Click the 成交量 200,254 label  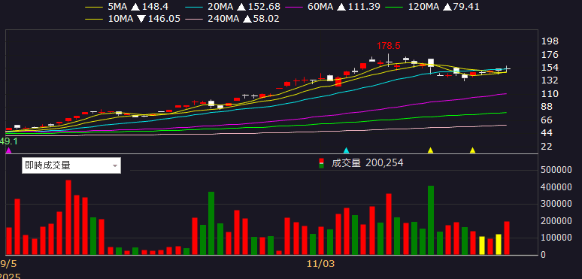368,163
